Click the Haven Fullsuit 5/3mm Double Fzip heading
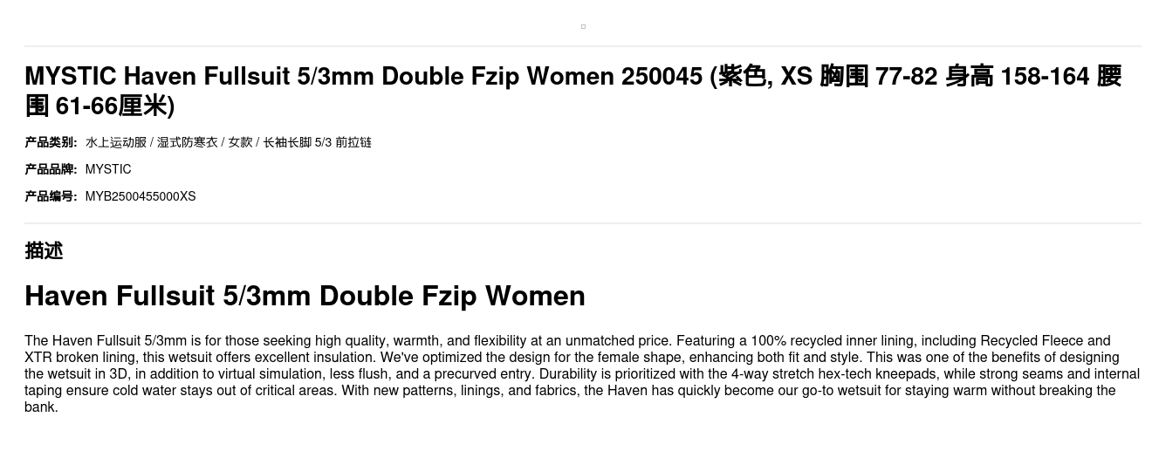 pos(305,296)
